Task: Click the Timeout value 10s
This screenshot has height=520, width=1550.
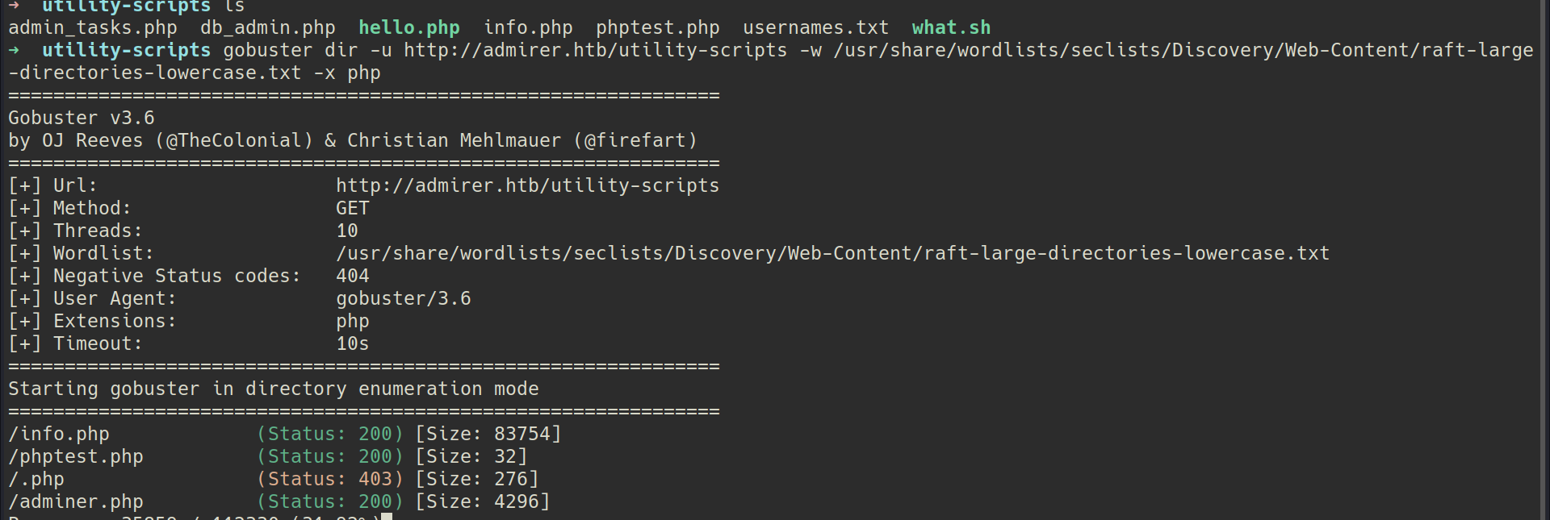Action: (x=353, y=344)
